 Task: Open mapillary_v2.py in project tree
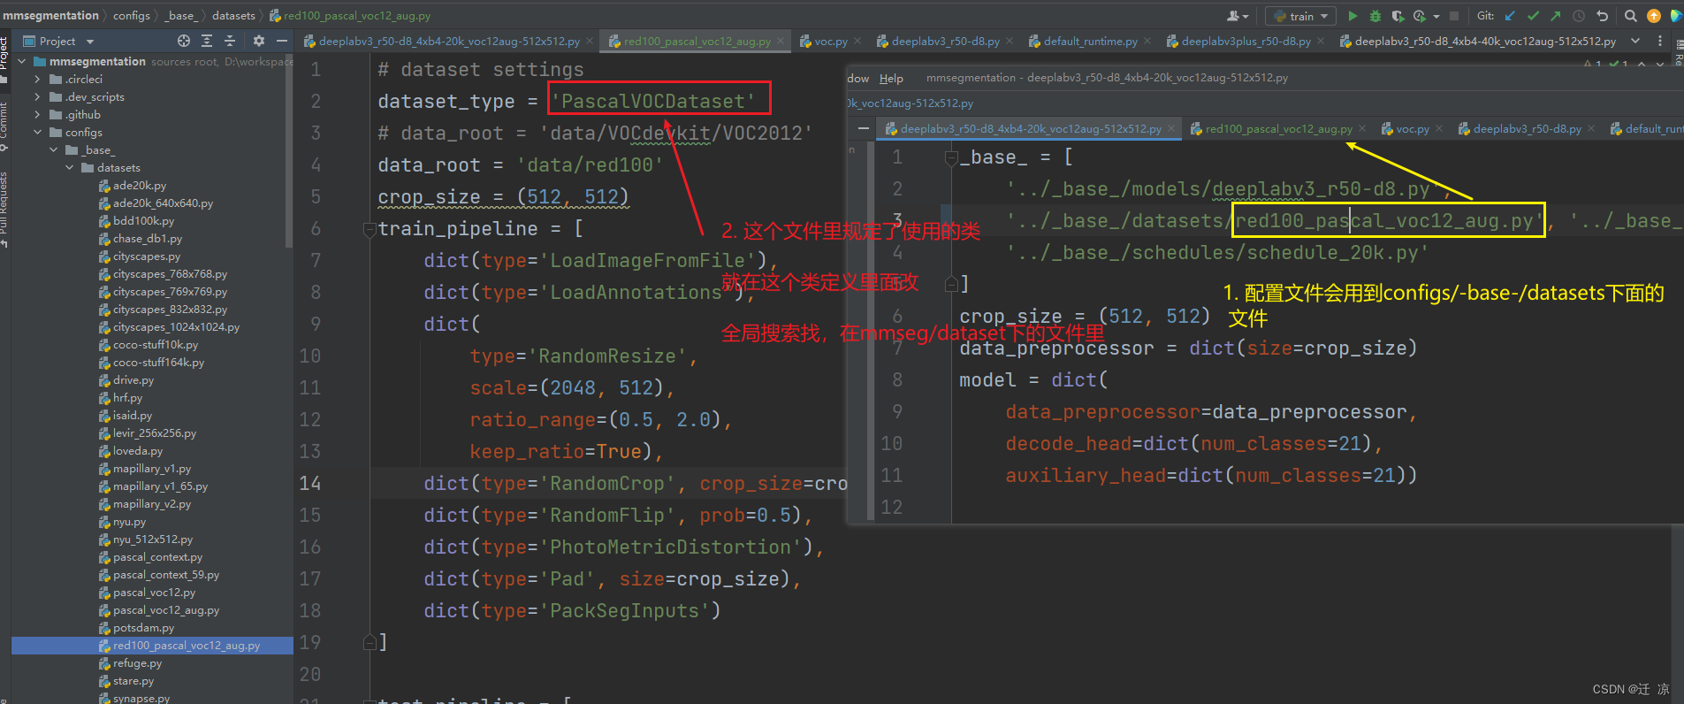[x=151, y=503]
